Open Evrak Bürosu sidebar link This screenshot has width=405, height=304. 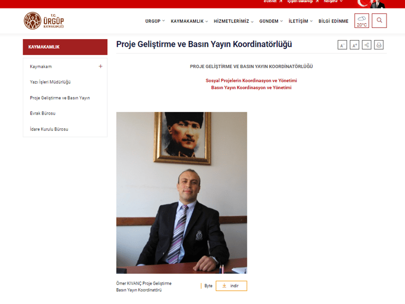(43, 113)
